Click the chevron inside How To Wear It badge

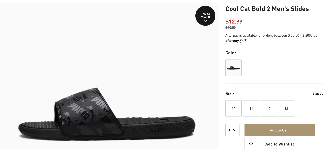(x=206, y=21)
